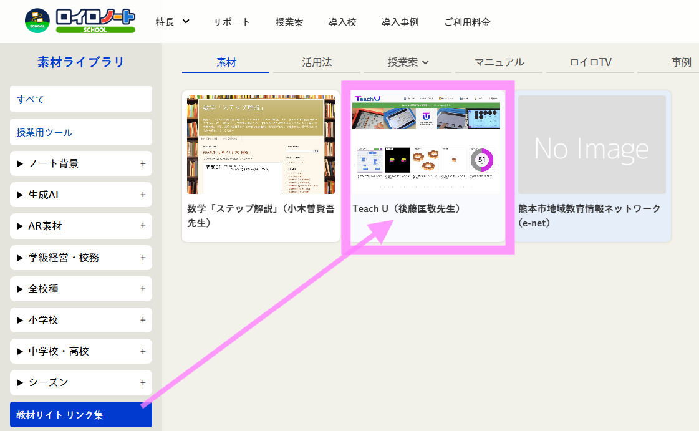The width and height of the screenshot is (699, 431).
Task: Switch to the 活用法 tab
Action: pyautogui.click(x=317, y=62)
